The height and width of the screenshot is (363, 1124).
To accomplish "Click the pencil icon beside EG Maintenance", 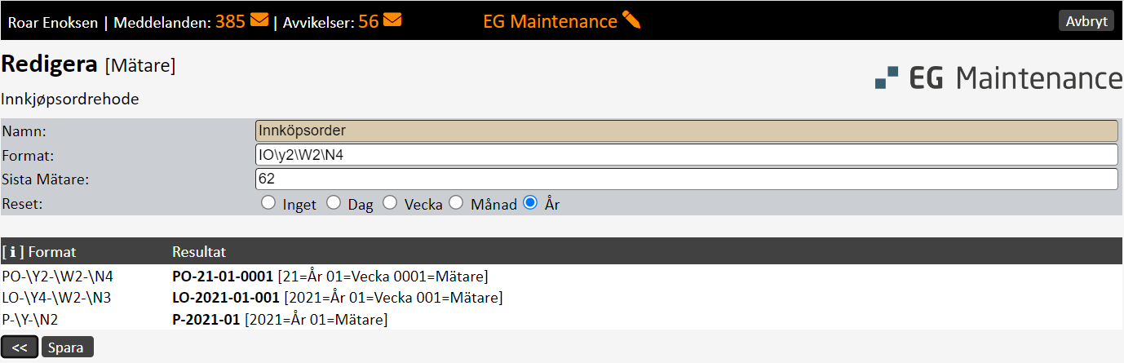I will [x=631, y=20].
